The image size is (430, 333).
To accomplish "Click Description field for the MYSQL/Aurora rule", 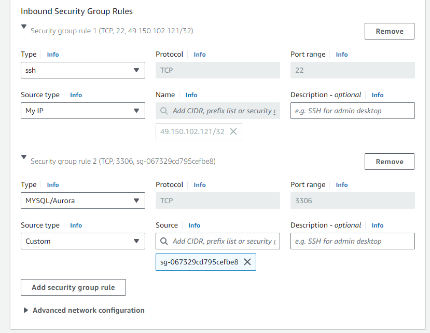I will pyautogui.click(x=352, y=241).
